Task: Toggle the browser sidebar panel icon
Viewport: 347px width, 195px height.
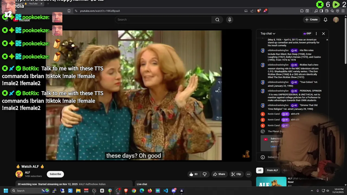Action: click(x=321, y=11)
